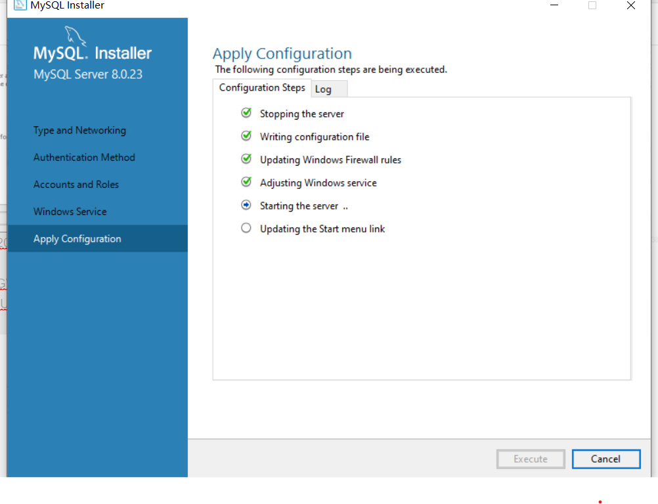The height and width of the screenshot is (504, 658).
Task: Close the MySQL Installer window
Action: click(x=630, y=5)
